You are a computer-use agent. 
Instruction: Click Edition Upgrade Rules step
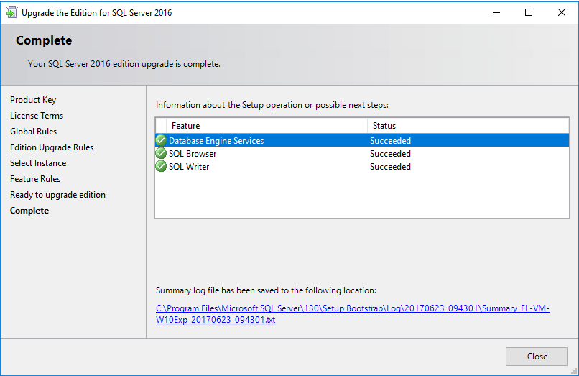coord(52,147)
